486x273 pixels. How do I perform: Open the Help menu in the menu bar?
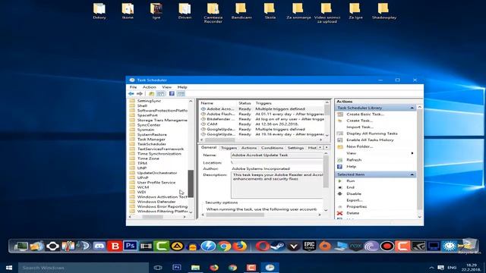pos(182,87)
